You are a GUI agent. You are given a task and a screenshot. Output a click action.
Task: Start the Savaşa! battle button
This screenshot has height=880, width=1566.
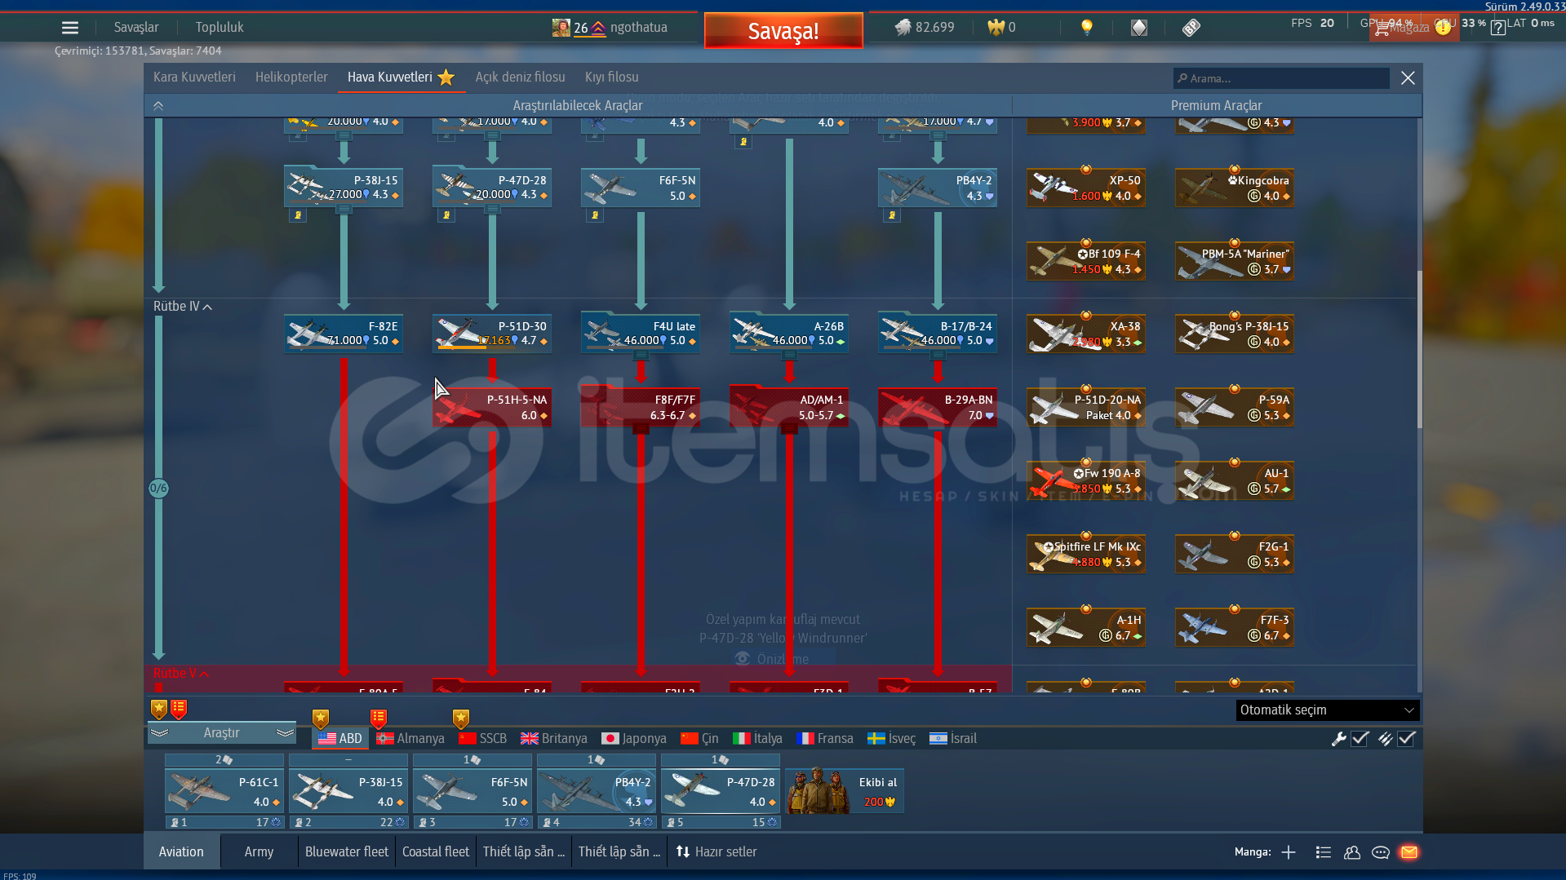(783, 31)
